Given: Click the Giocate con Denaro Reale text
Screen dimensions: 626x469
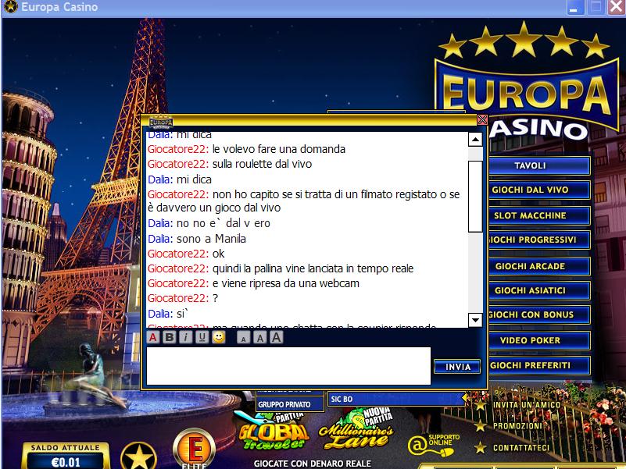Looking at the screenshot, I should 313,464.
